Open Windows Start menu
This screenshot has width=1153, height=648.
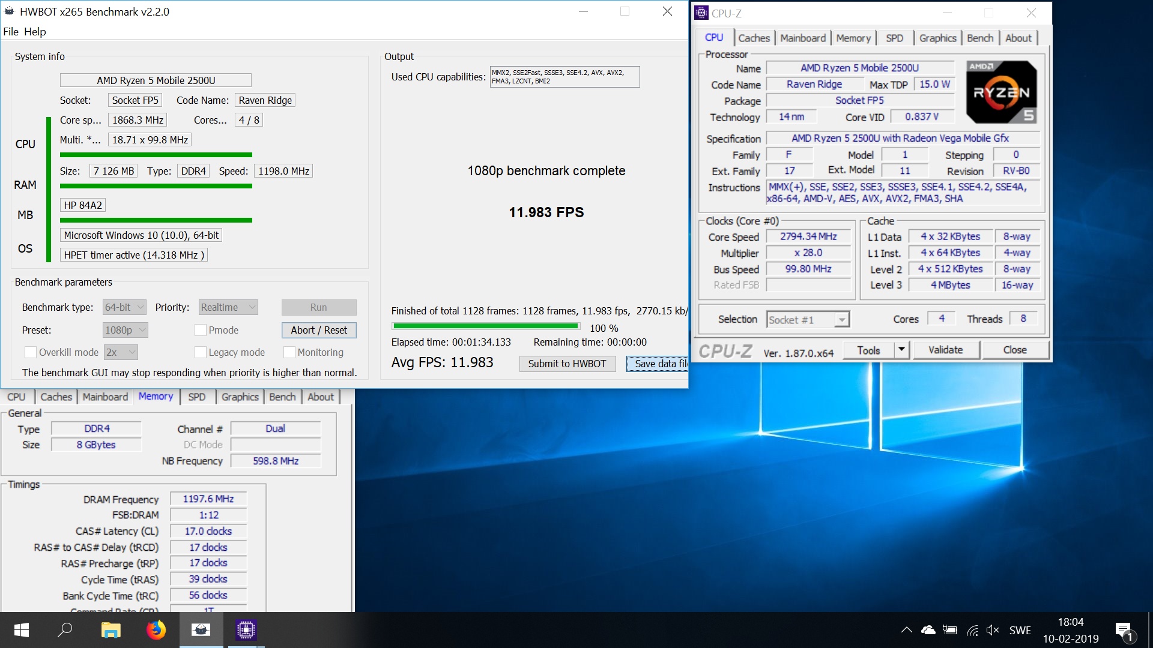click(22, 630)
